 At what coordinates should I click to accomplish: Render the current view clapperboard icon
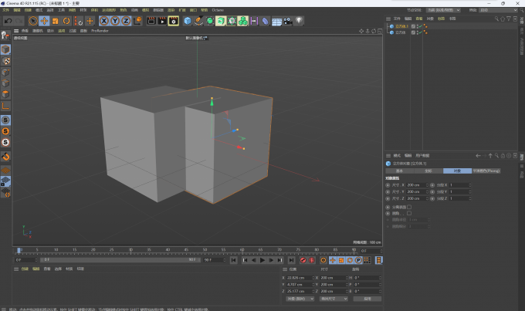(151, 21)
